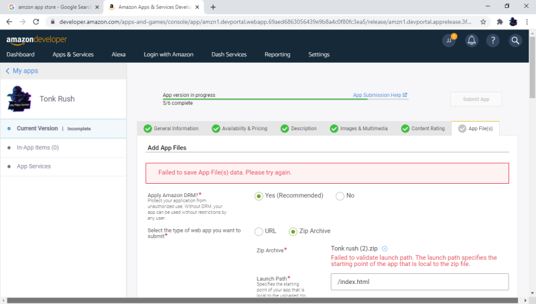Choose Zip Archive web app type
Viewport: 536px width, 304px height.
click(293, 231)
